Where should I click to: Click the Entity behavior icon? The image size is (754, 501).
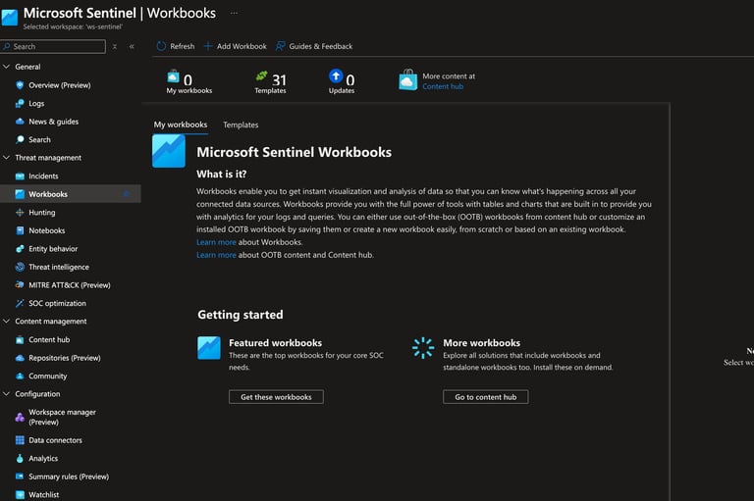[x=20, y=249]
